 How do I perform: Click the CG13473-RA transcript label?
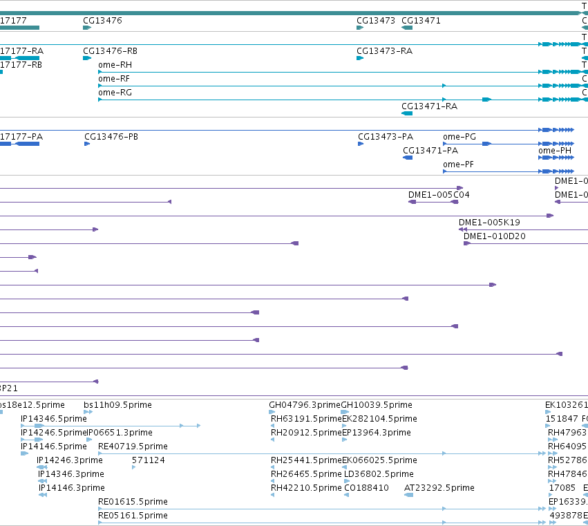(384, 51)
